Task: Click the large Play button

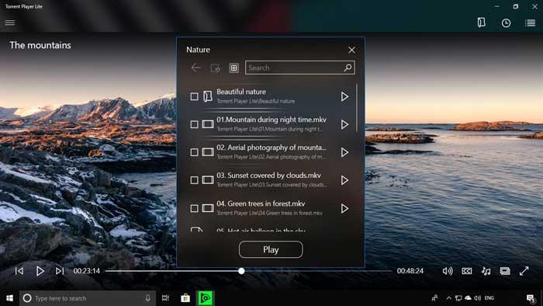Action: point(271,249)
